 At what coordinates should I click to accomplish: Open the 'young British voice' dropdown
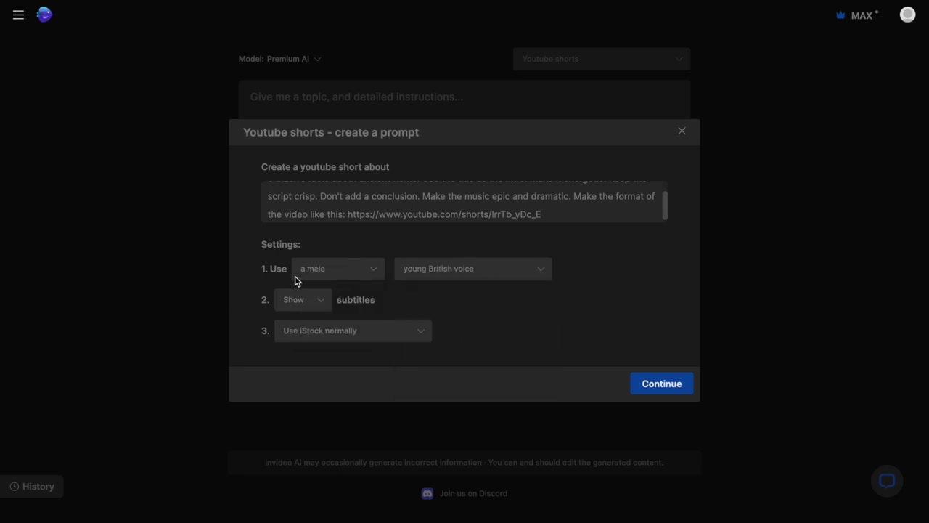[472, 269]
